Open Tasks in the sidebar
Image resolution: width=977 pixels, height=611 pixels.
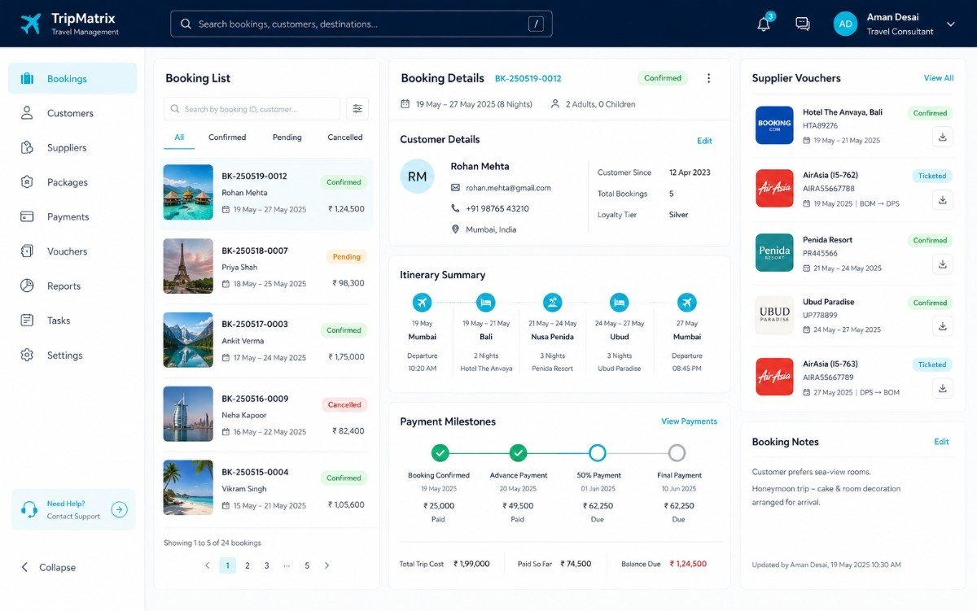(x=72, y=321)
